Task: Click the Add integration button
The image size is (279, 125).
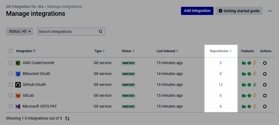Action: (197, 11)
